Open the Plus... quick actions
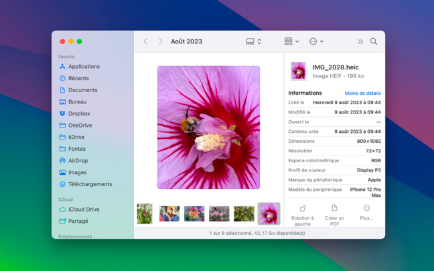The width and height of the screenshot is (434, 271). pyautogui.click(x=366, y=209)
